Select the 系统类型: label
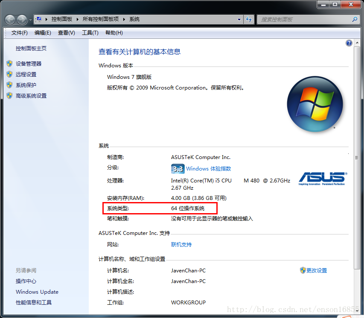The width and height of the screenshot is (364, 318). tap(118, 208)
